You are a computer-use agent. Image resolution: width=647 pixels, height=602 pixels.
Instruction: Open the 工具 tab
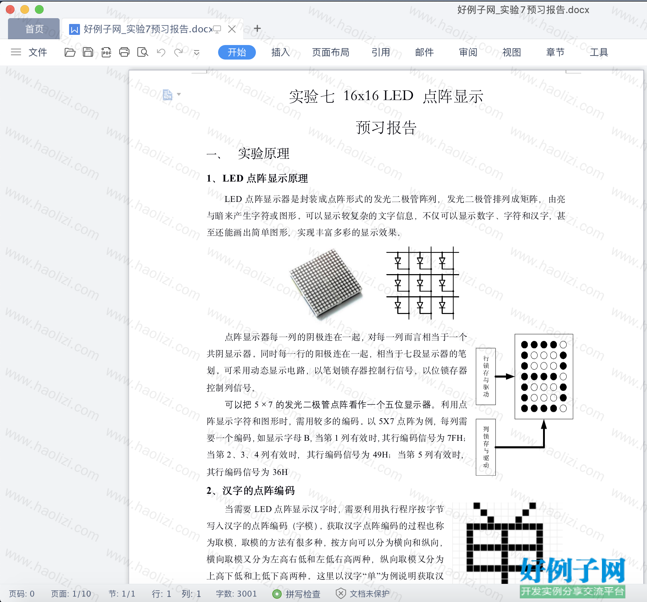[x=599, y=52]
